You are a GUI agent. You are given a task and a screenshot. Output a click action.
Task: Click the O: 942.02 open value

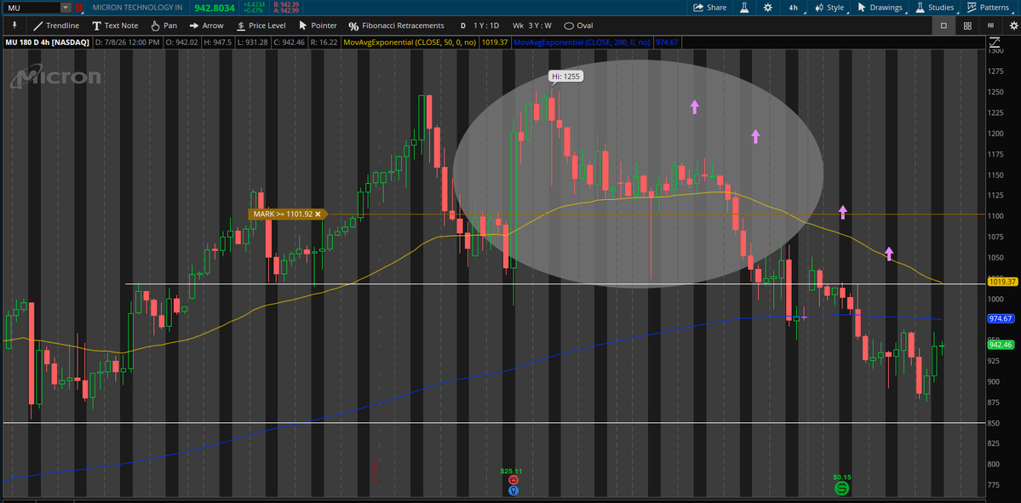pos(181,43)
